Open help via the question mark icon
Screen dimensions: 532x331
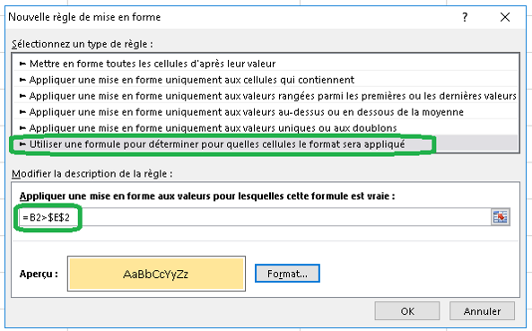click(465, 17)
